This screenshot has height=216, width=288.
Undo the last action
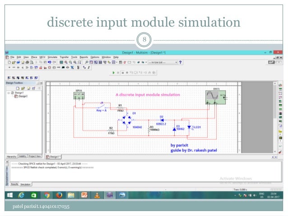49,62
